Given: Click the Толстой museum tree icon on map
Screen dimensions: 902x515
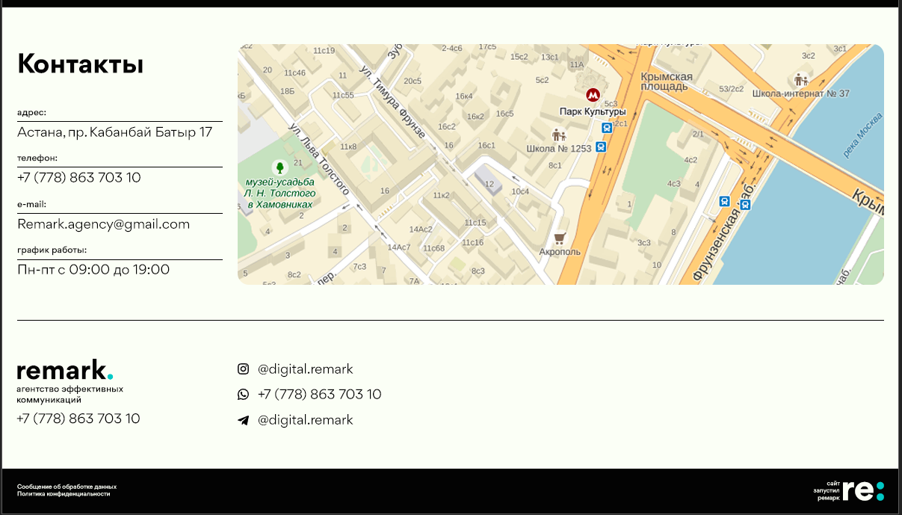Looking at the screenshot, I should 279,167.
